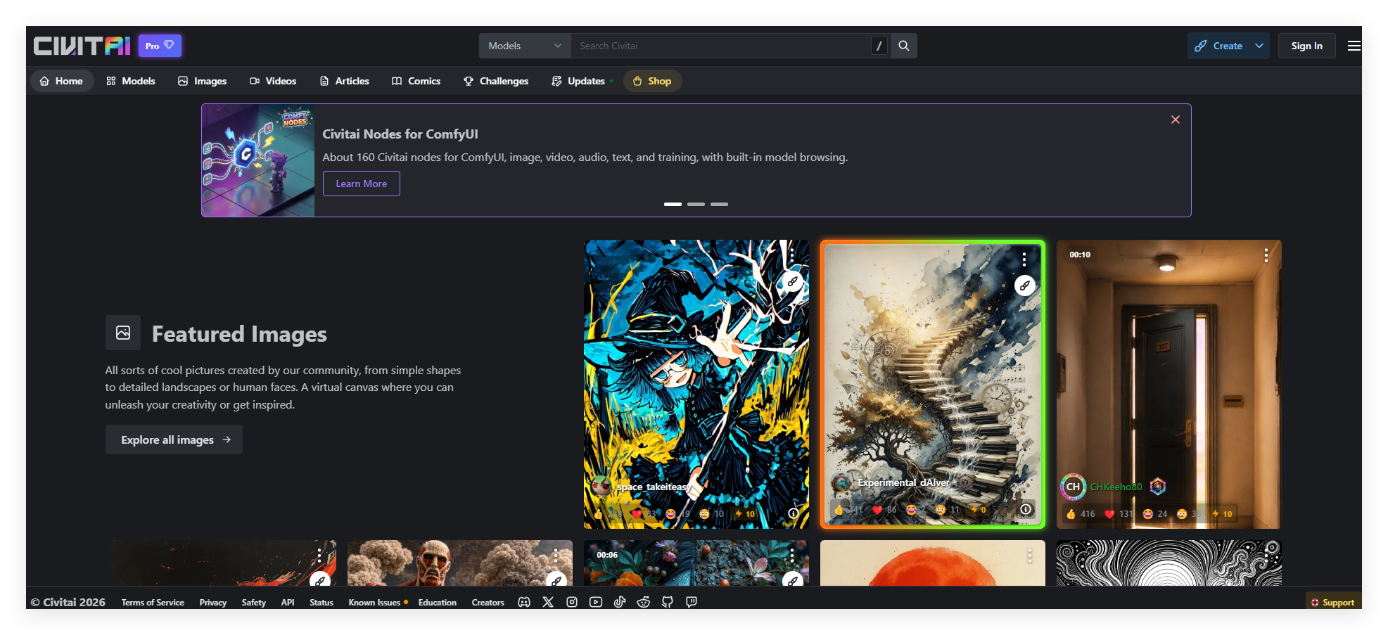Open the Known Issues footer link
Image resolution: width=1388 pixels, height=635 pixels.
pos(378,603)
